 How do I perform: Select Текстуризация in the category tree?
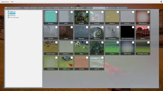(x=14, y=17)
